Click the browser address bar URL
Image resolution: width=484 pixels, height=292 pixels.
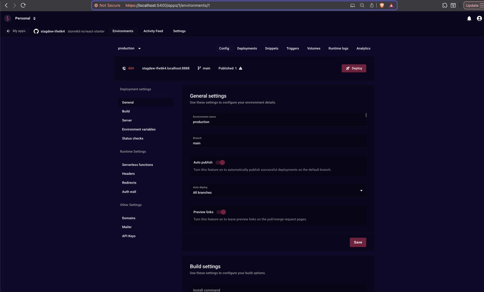tap(167, 5)
